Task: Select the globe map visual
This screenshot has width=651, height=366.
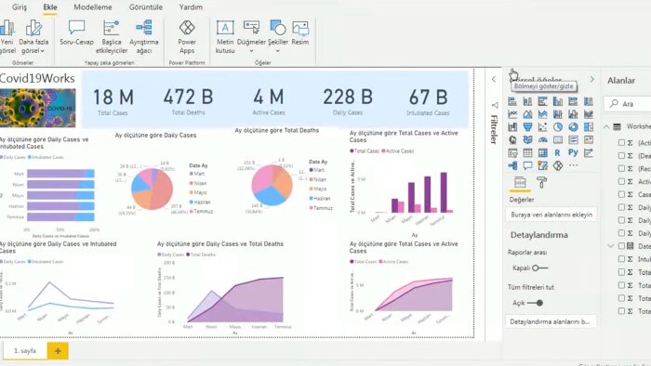Action: pyautogui.click(x=512, y=139)
